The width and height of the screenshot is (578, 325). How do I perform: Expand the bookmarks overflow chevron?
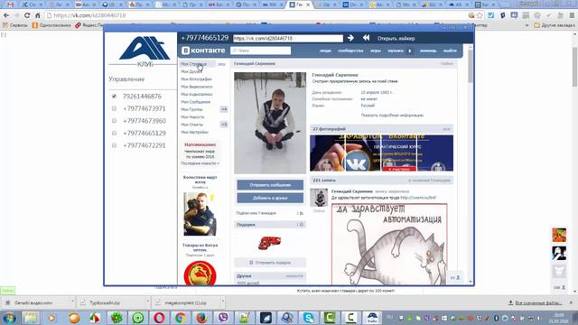click(527, 25)
